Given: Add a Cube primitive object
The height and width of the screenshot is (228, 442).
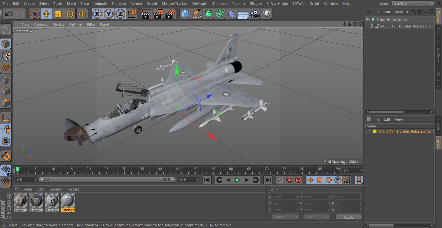Looking at the screenshot, I should pos(185,14).
